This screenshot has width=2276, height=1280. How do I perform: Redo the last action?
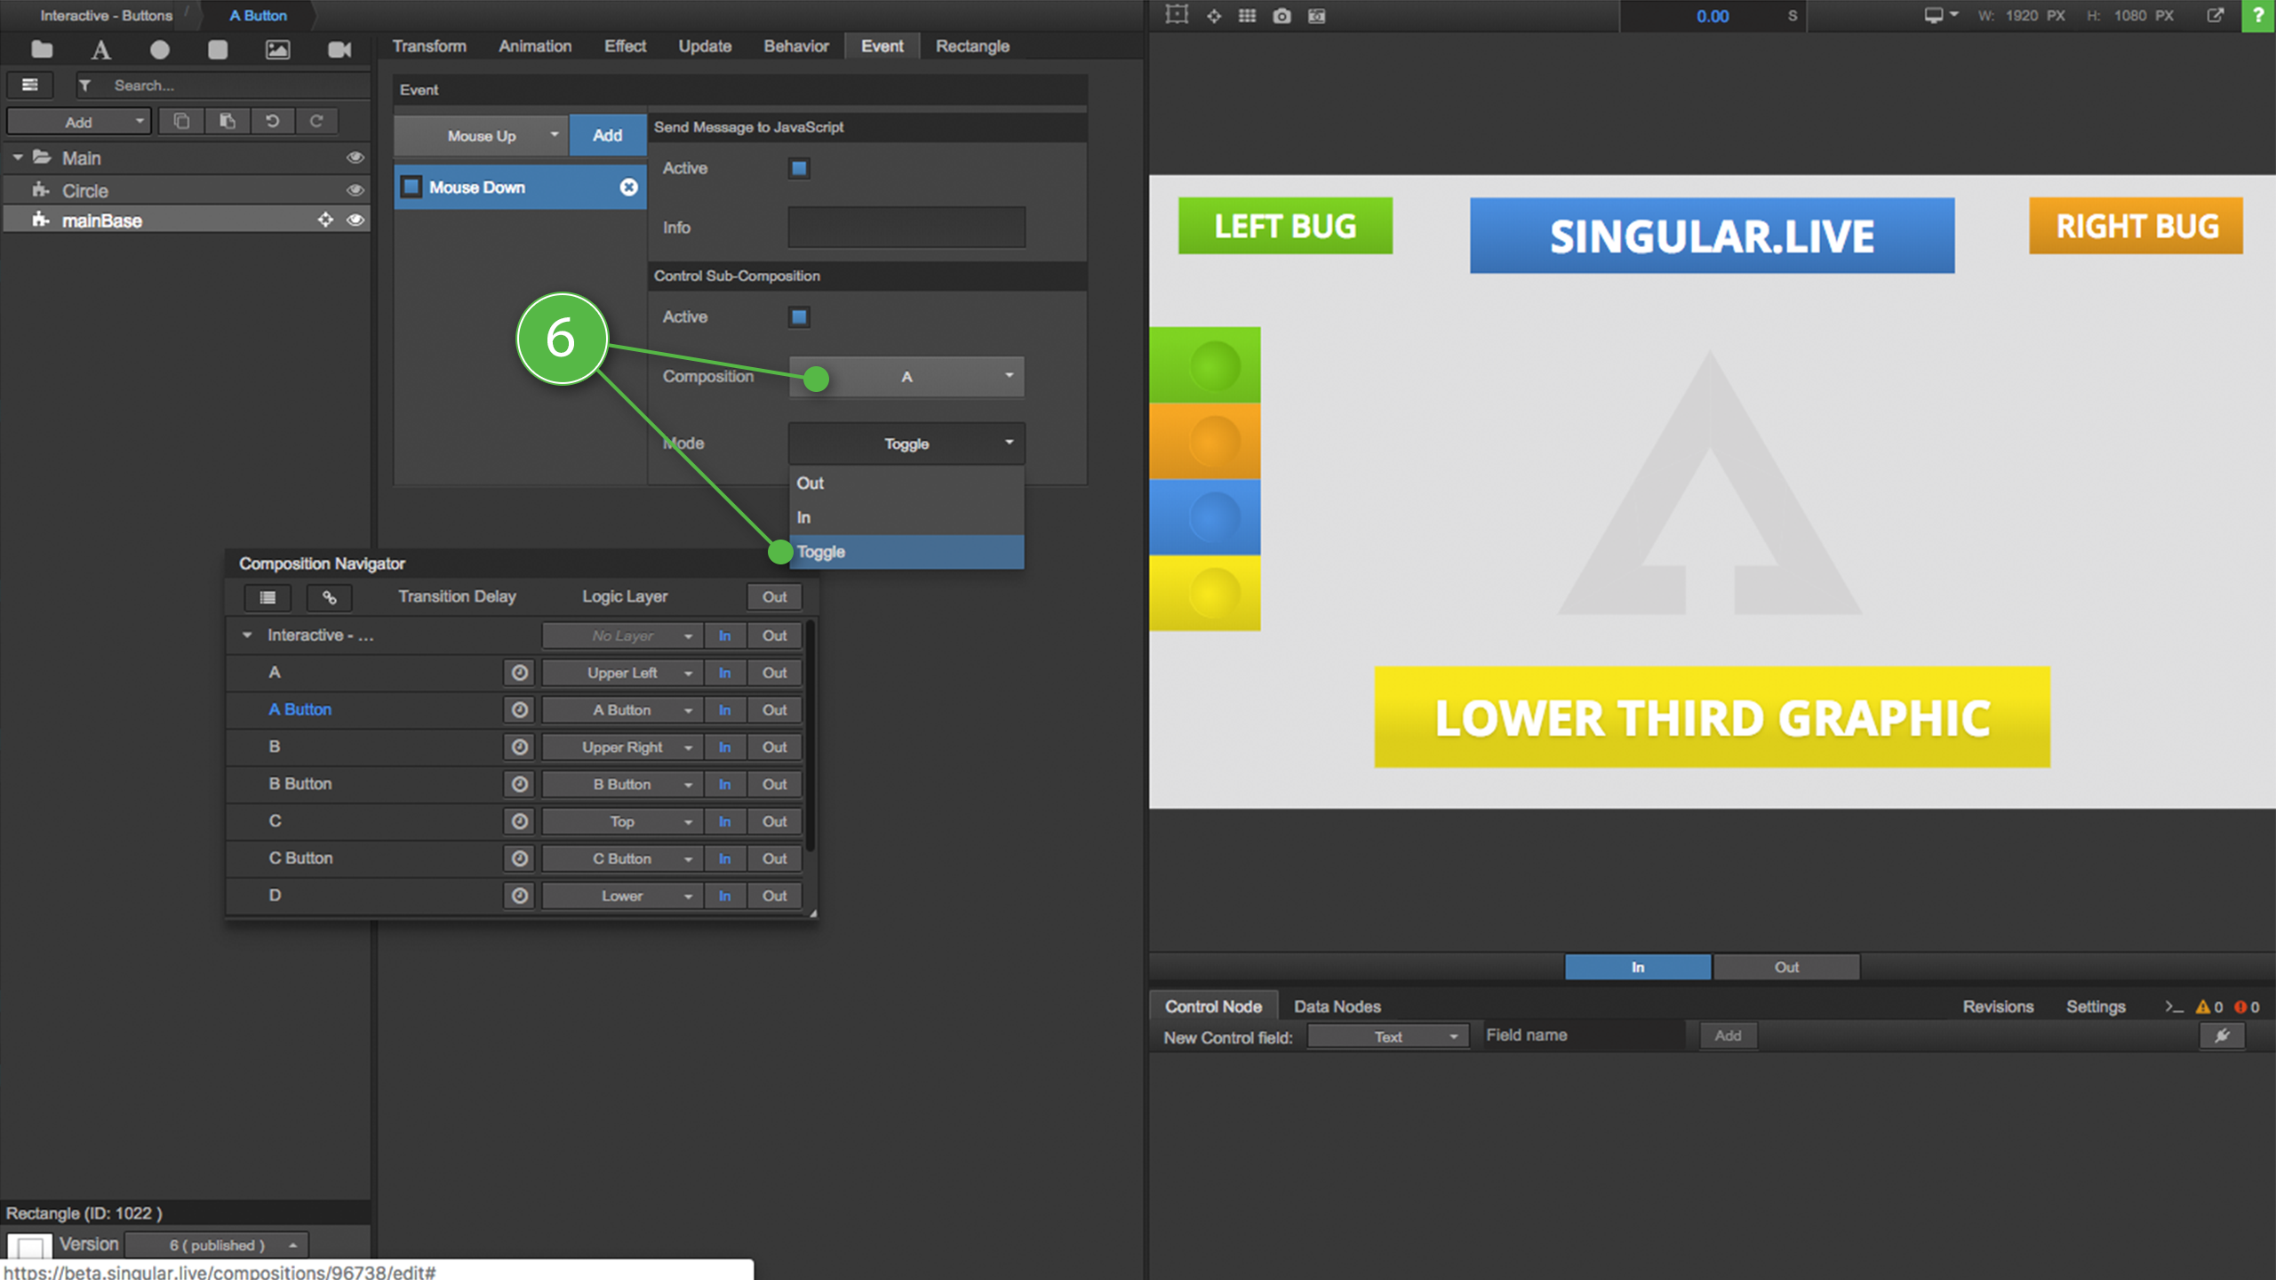pyautogui.click(x=316, y=121)
